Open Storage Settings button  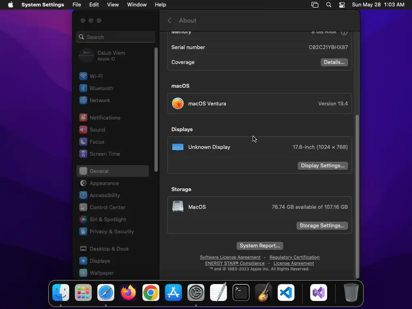coord(322,225)
